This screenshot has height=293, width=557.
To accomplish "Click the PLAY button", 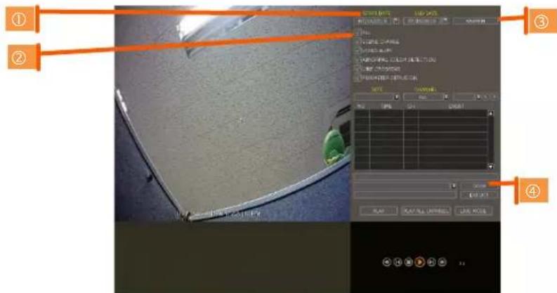I will (x=379, y=211).
